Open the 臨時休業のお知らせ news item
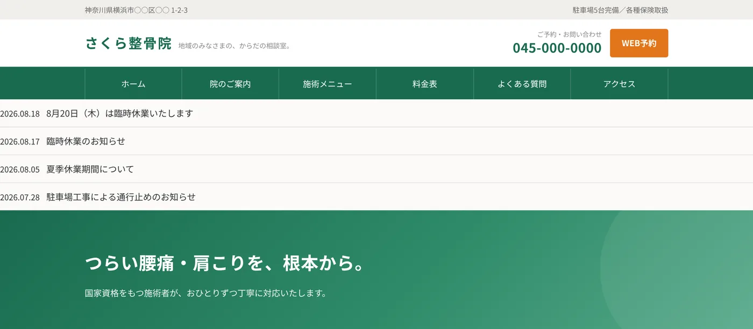 [x=86, y=141]
